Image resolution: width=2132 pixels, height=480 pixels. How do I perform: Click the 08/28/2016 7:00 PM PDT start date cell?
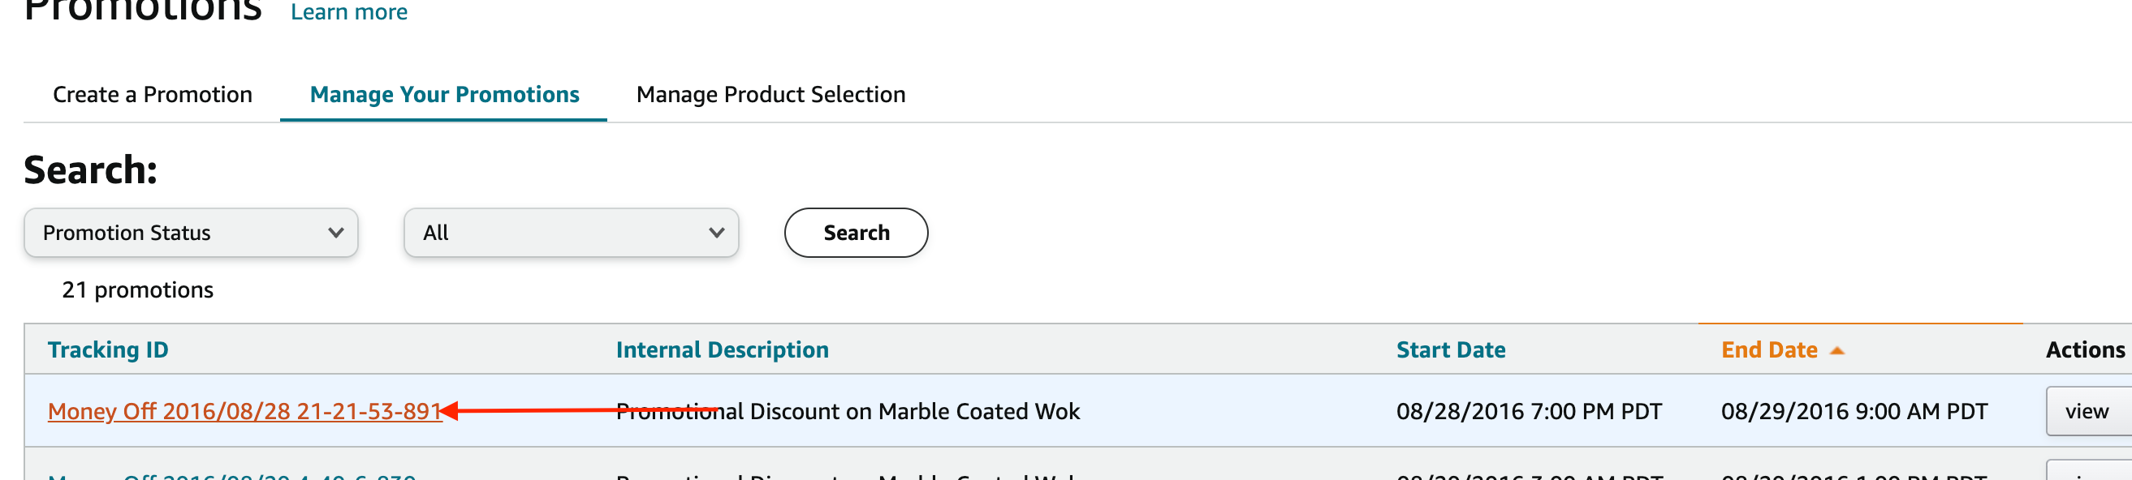point(1529,411)
